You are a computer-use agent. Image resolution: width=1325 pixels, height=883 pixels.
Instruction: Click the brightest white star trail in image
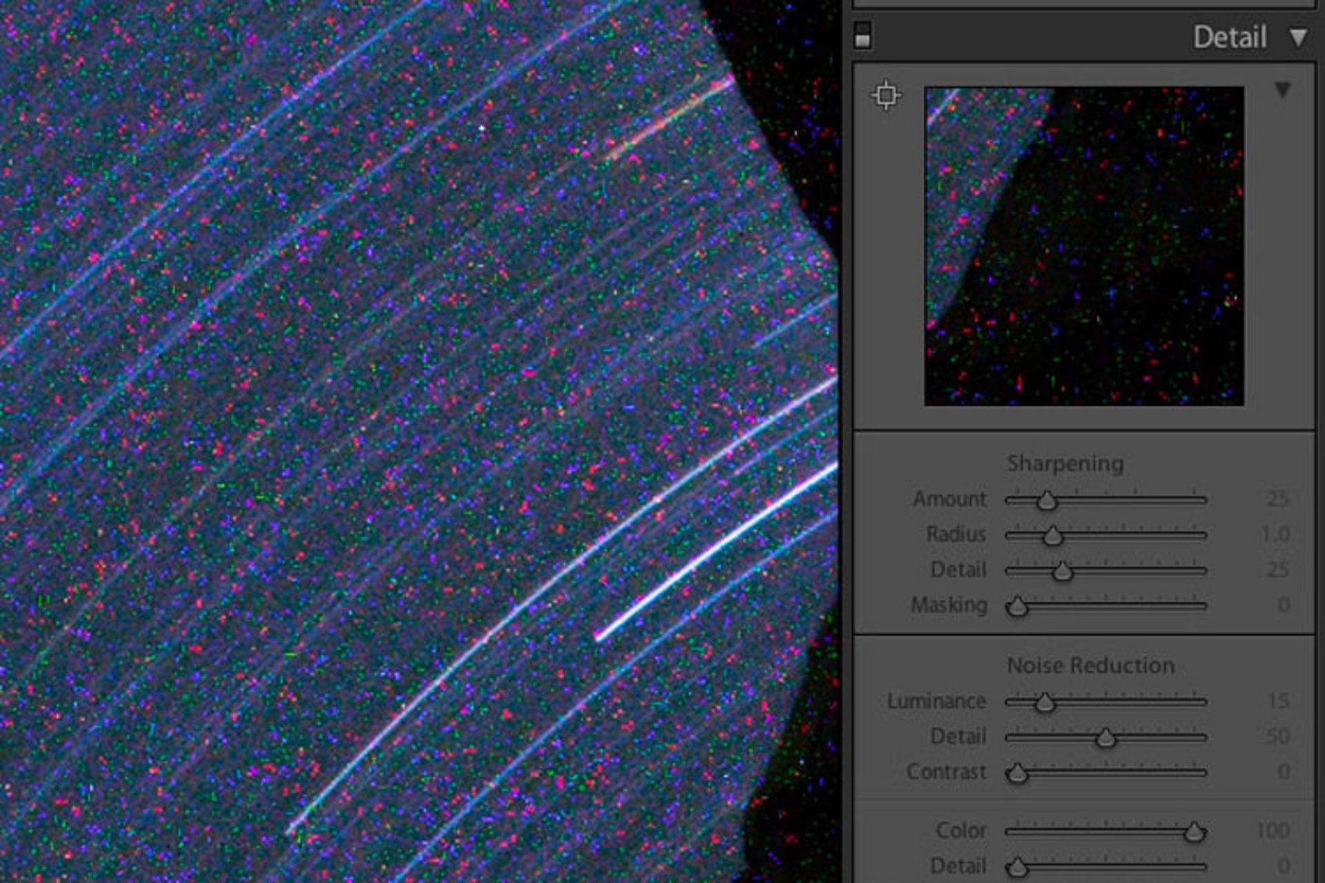coord(718,548)
